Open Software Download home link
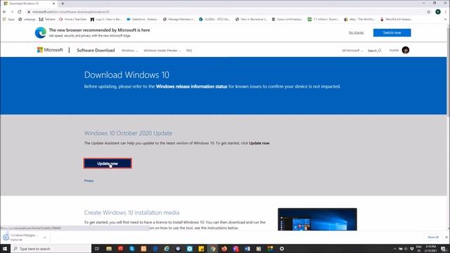This screenshot has width=450, height=253. 96,50
